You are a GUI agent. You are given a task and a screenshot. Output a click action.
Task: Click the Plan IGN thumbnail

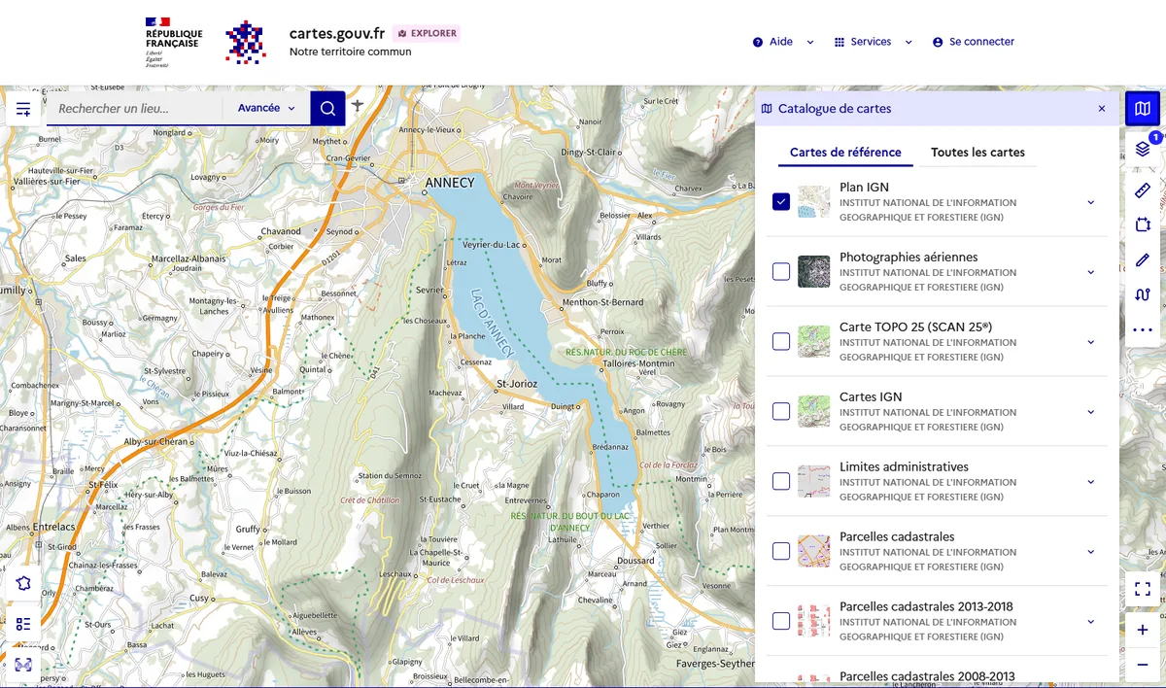coord(814,202)
